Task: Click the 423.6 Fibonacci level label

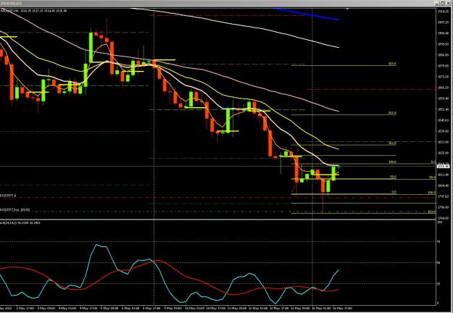Action: (x=392, y=64)
